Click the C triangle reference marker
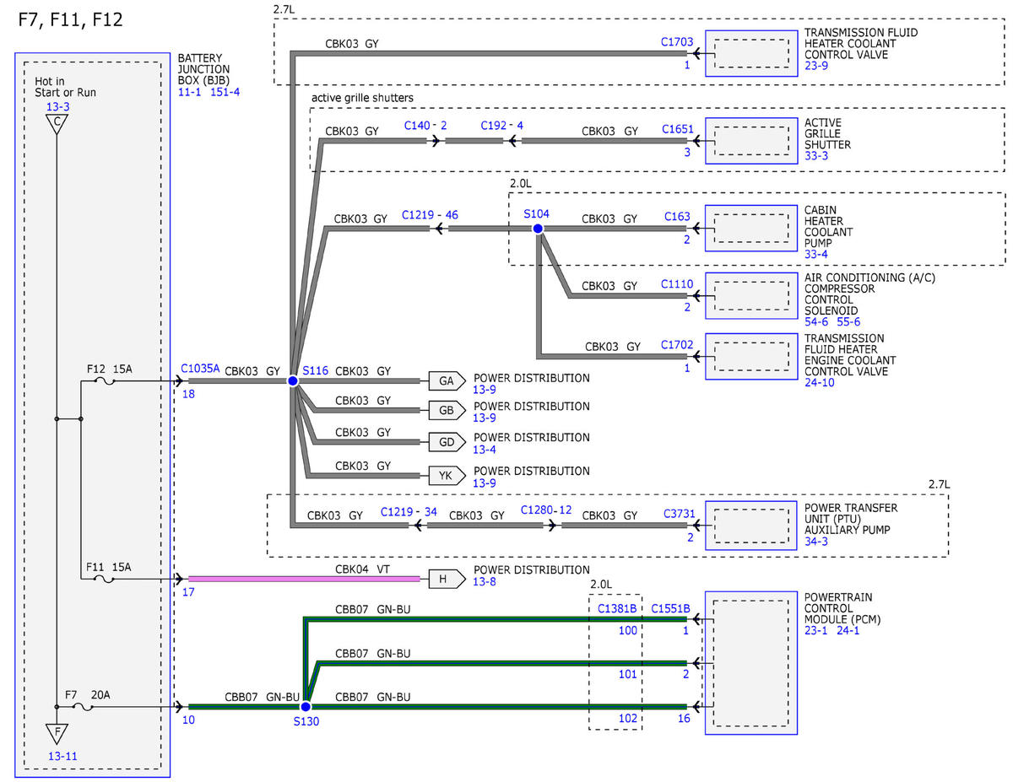The height and width of the screenshot is (782, 1013). pos(56,124)
